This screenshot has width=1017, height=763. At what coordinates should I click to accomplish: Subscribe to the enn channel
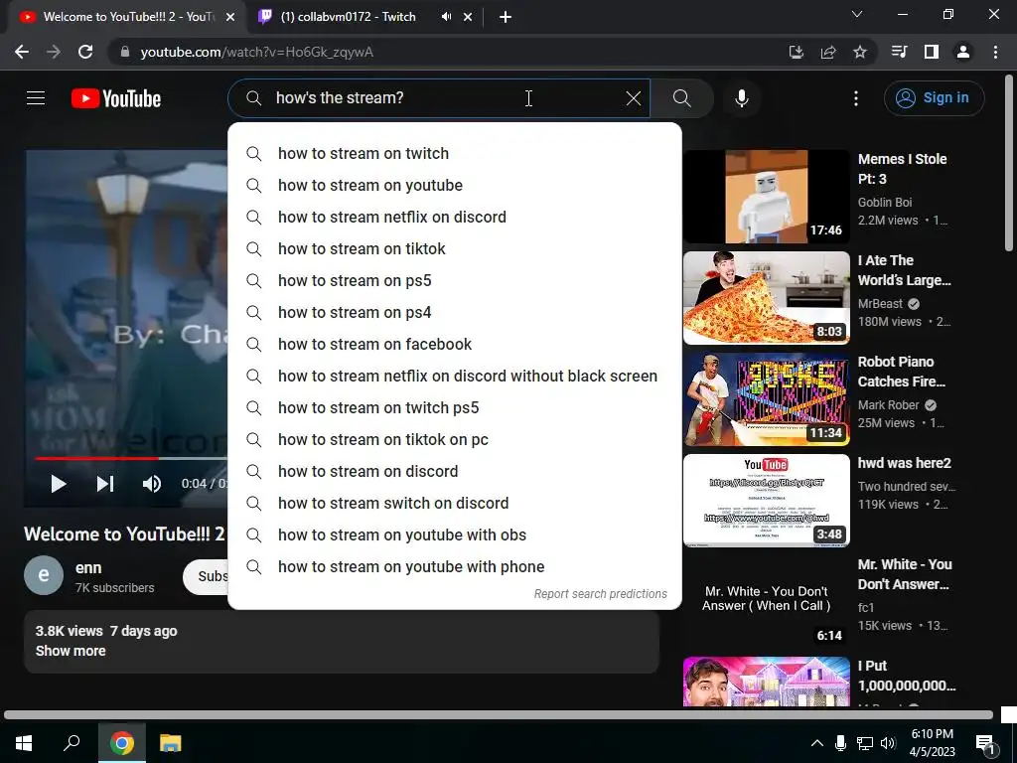coord(206,576)
